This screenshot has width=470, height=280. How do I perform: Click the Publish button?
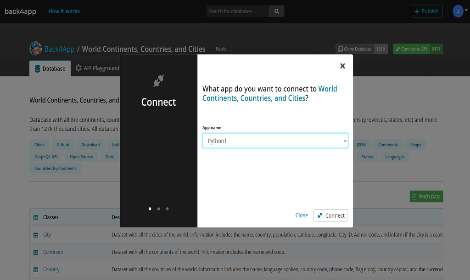tap(426, 11)
